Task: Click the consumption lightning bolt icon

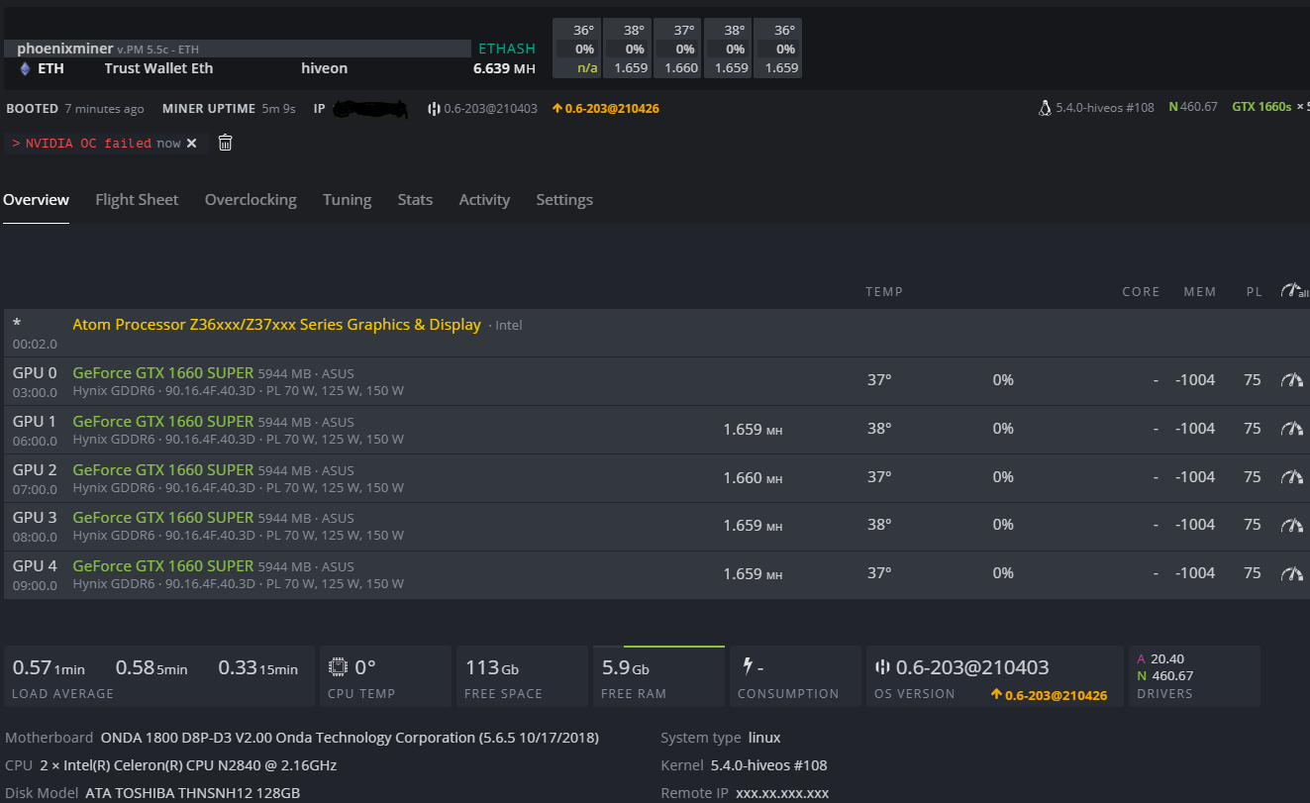Action: point(747,666)
